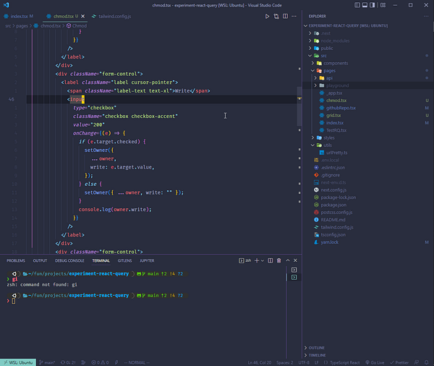Viewport: 434px width, 366px height.
Task: Switch to index.tsx editor tab
Action: [19, 17]
